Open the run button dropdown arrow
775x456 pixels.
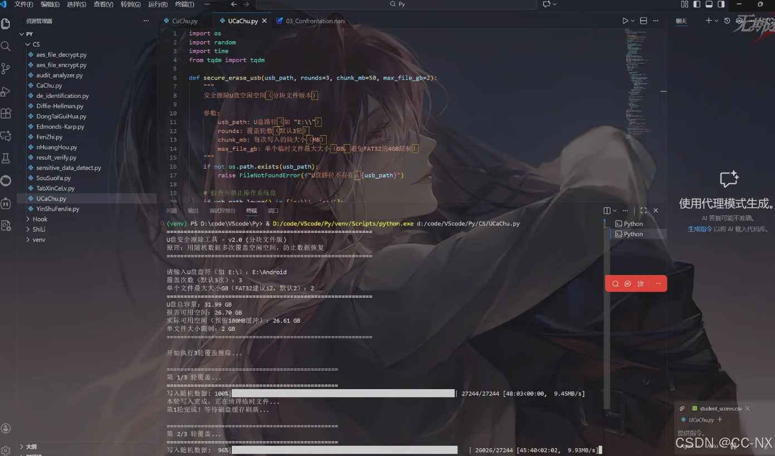633,21
